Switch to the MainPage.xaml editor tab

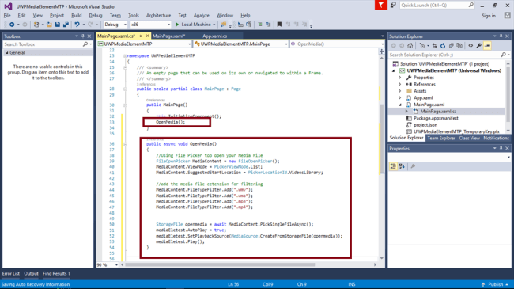point(168,36)
